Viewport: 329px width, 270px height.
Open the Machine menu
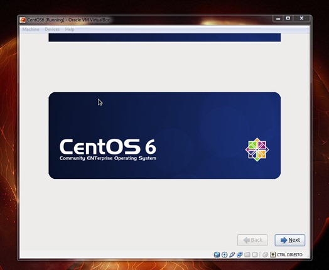click(x=31, y=30)
